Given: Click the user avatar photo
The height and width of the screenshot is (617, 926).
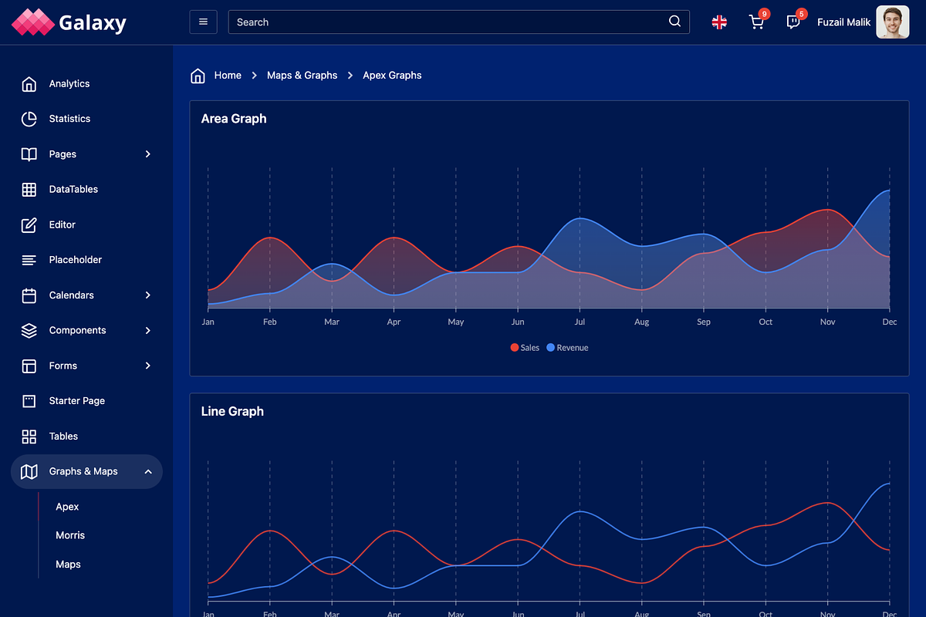Looking at the screenshot, I should (893, 22).
